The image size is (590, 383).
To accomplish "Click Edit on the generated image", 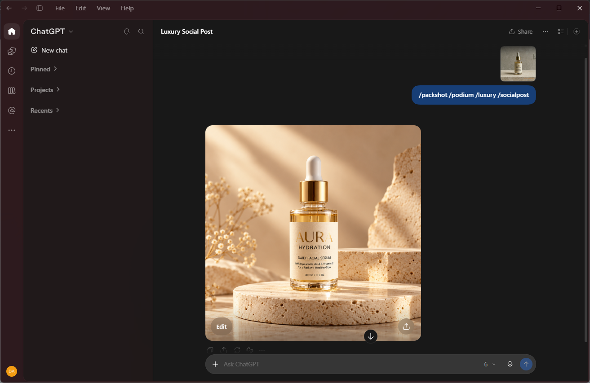I will pyautogui.click(x=222, y=326).
